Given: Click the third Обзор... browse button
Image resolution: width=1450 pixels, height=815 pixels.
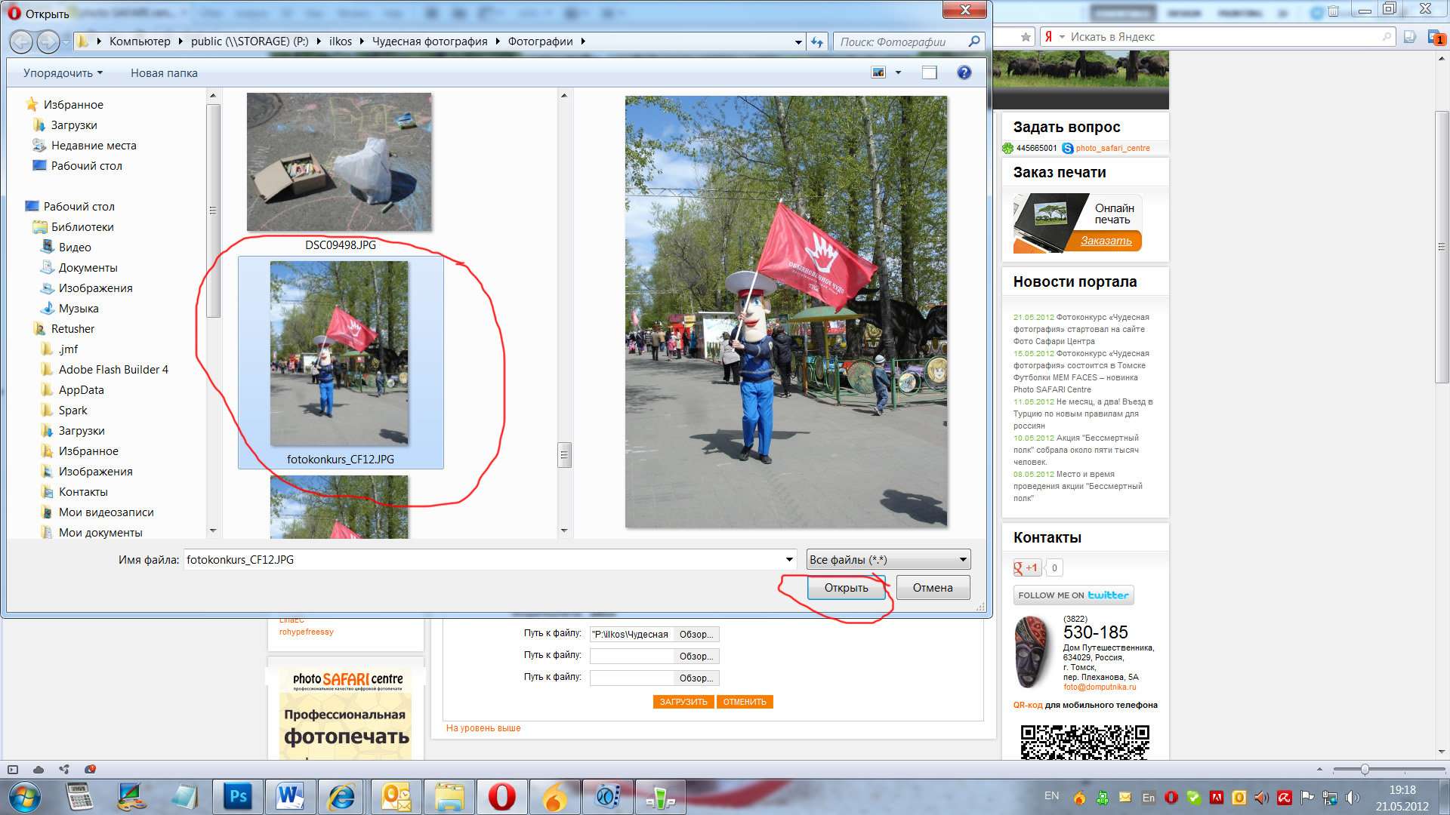Looking at the screenshot, I should (696, 678).
